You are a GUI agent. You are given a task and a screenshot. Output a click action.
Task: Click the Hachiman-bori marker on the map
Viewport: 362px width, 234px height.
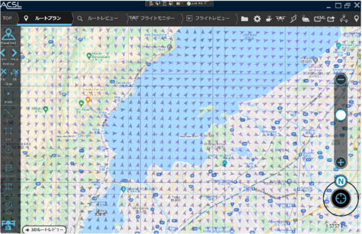point(224,163)
